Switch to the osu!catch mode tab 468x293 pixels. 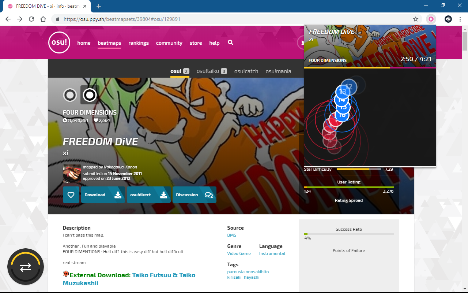(246, 71)
